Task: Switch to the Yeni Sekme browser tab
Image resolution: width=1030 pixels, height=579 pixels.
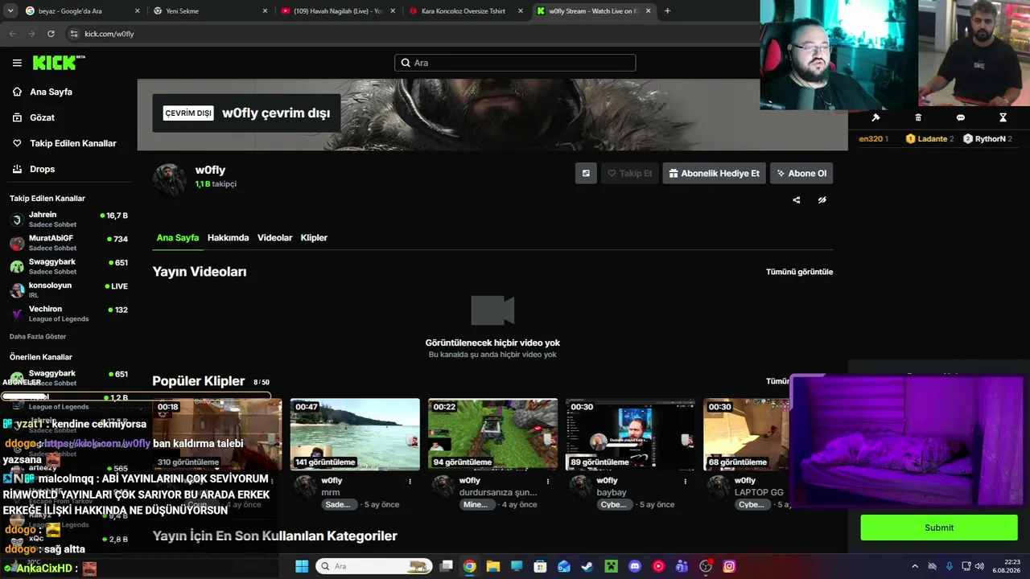Action: pyautogui.click(x=209, y=11)
